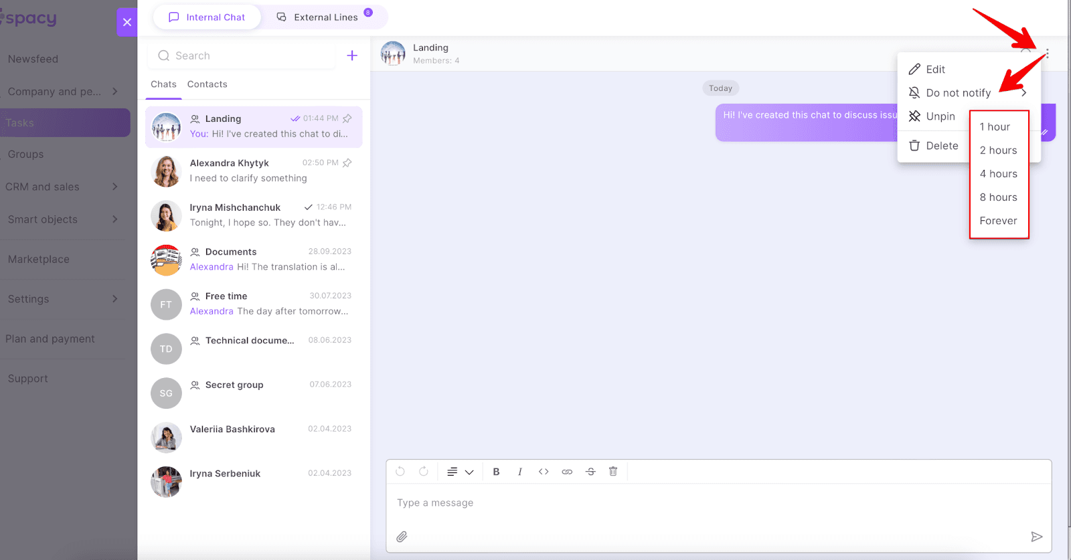Insert code block using code icon
The image size is (1071, 560).
pyautogui.click(x=544, y=472)
